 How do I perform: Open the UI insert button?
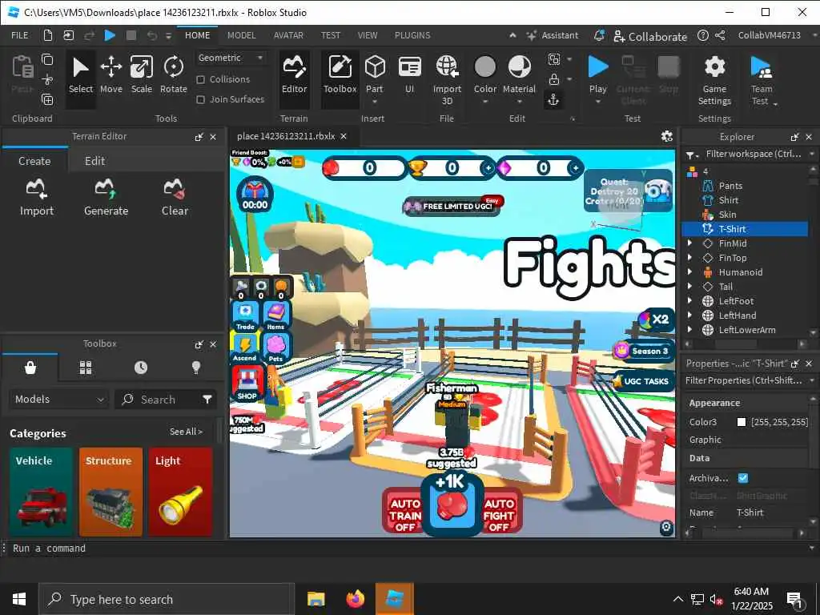(409, 75)
